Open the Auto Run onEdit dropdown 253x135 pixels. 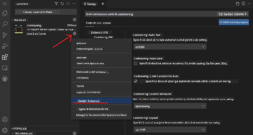click(170, 47)
